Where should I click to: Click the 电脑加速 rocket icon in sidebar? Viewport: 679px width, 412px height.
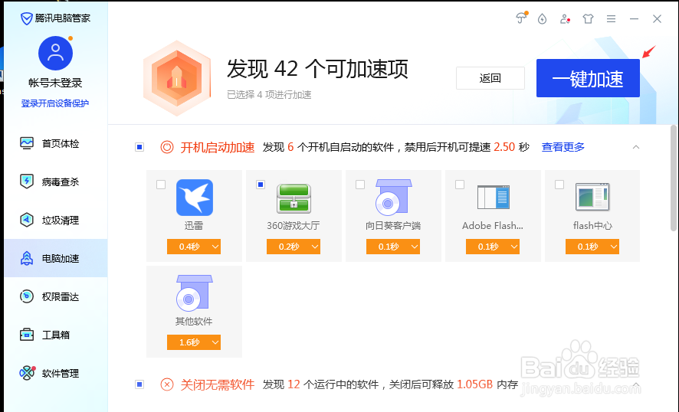(27, 258)
